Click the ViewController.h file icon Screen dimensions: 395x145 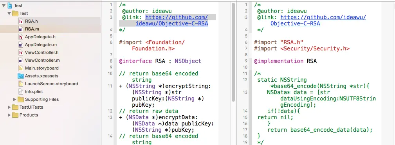click(x=21, y=52)
